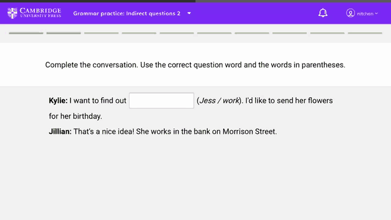Click the 'nitchan' username text
The width and height of the screenshot is (391, 220).
pyautogui.click(x=365, y=13)
